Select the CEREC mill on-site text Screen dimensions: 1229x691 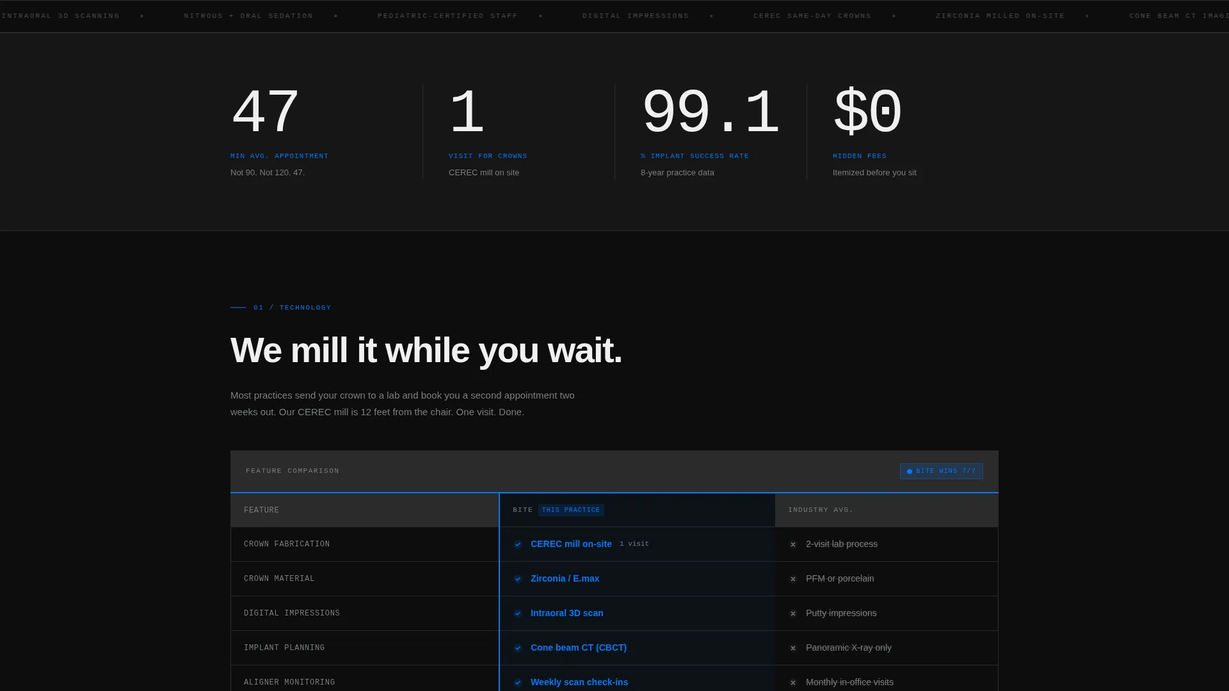coord(571,544)
